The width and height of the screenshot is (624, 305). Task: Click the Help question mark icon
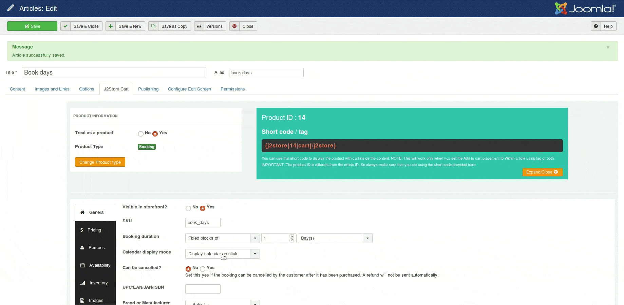tap(596, 26)
